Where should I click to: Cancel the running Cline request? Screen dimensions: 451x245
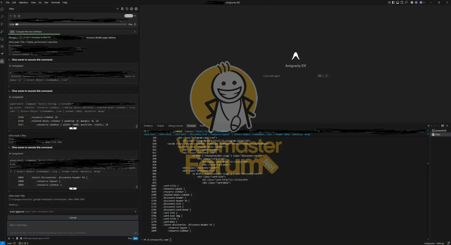(73, 218)
